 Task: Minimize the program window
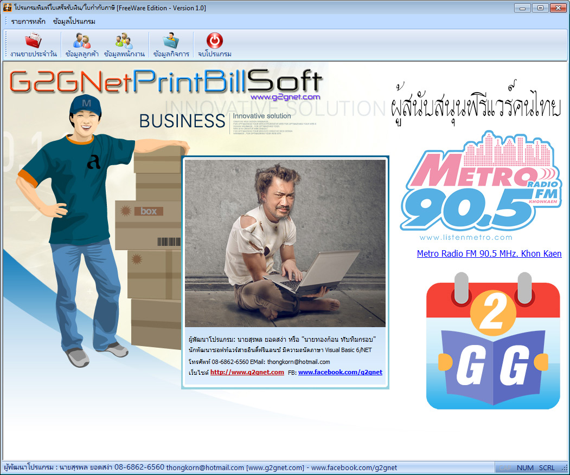tap(522, 8)
